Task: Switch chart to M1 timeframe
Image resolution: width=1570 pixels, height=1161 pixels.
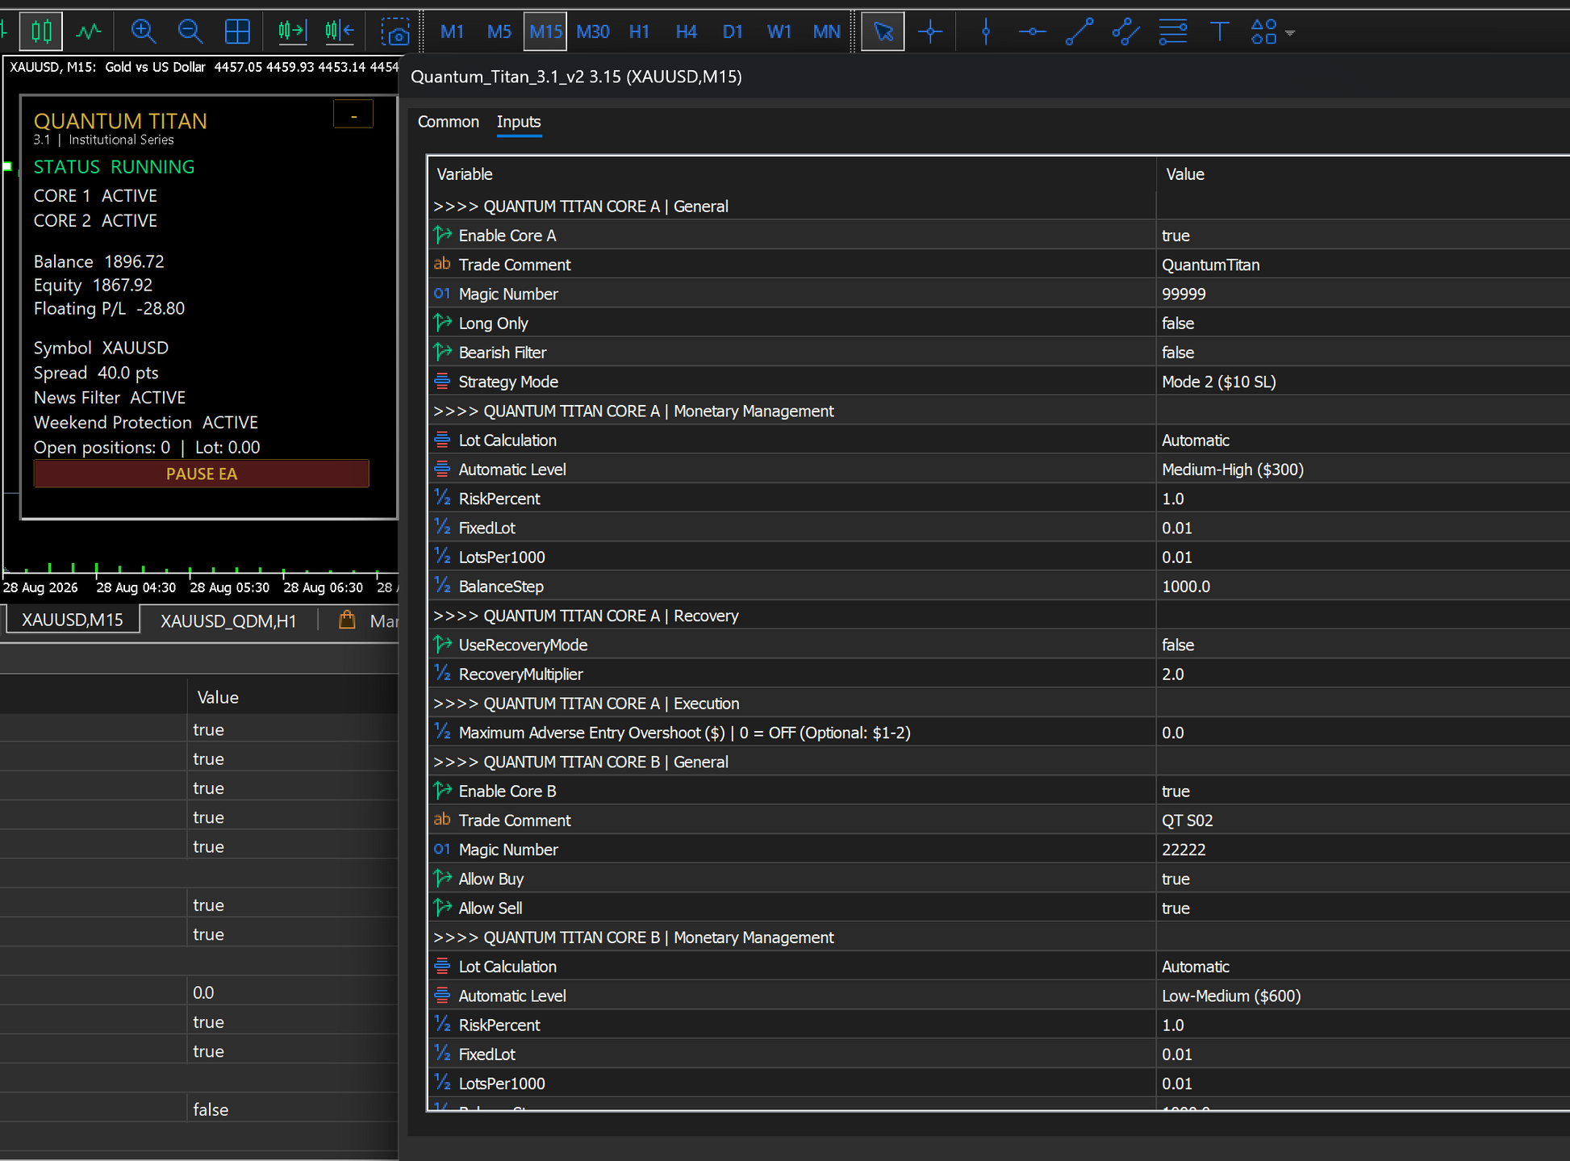Action: (452, 31)
